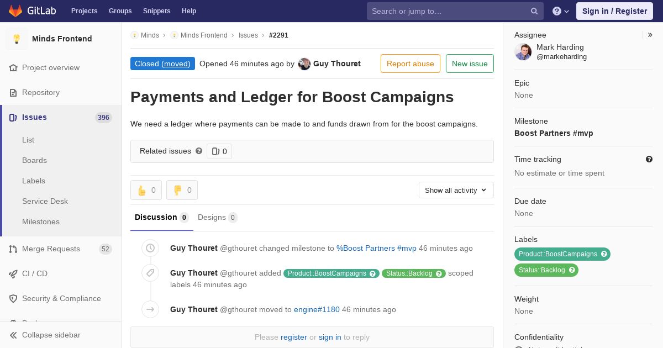Click the Issues count badge 396
Screen dimensions: 663x348
(103, 117)
